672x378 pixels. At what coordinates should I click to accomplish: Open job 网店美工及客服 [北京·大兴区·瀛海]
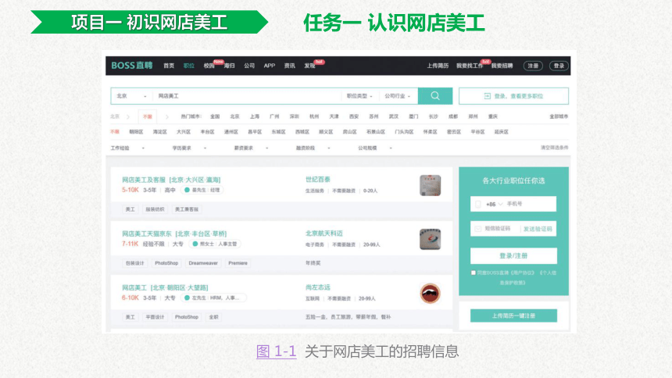[x=171, y=180]
